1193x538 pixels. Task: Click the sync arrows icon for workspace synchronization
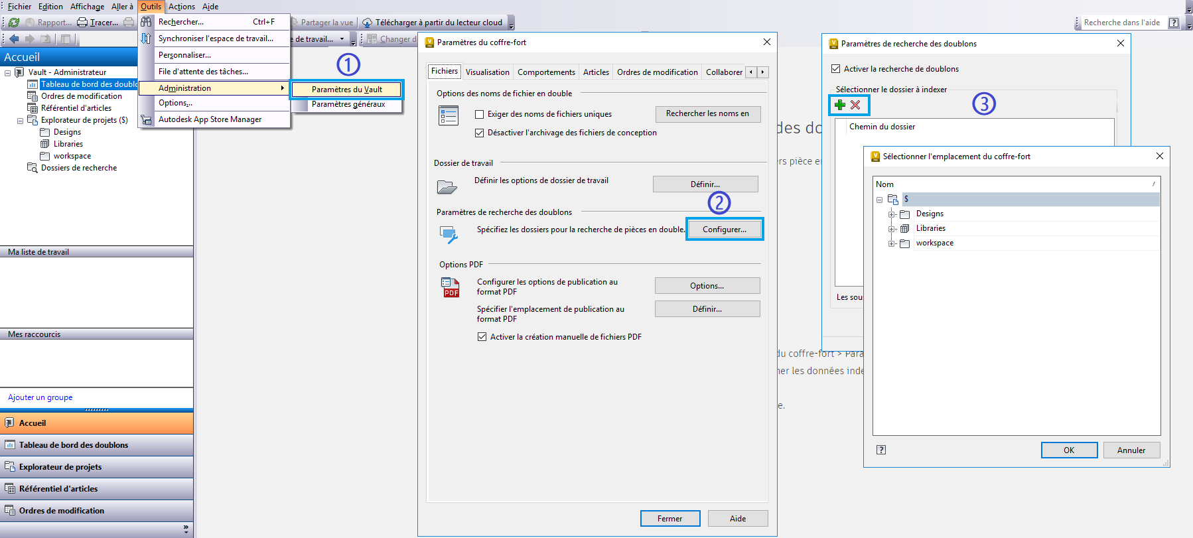[x=146, y=38]
